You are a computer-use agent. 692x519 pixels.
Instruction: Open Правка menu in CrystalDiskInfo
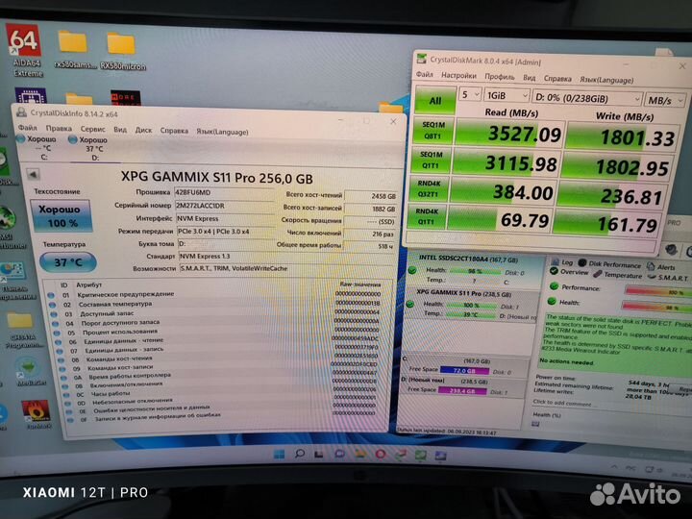pyautogui.click(x=59, y=128)
